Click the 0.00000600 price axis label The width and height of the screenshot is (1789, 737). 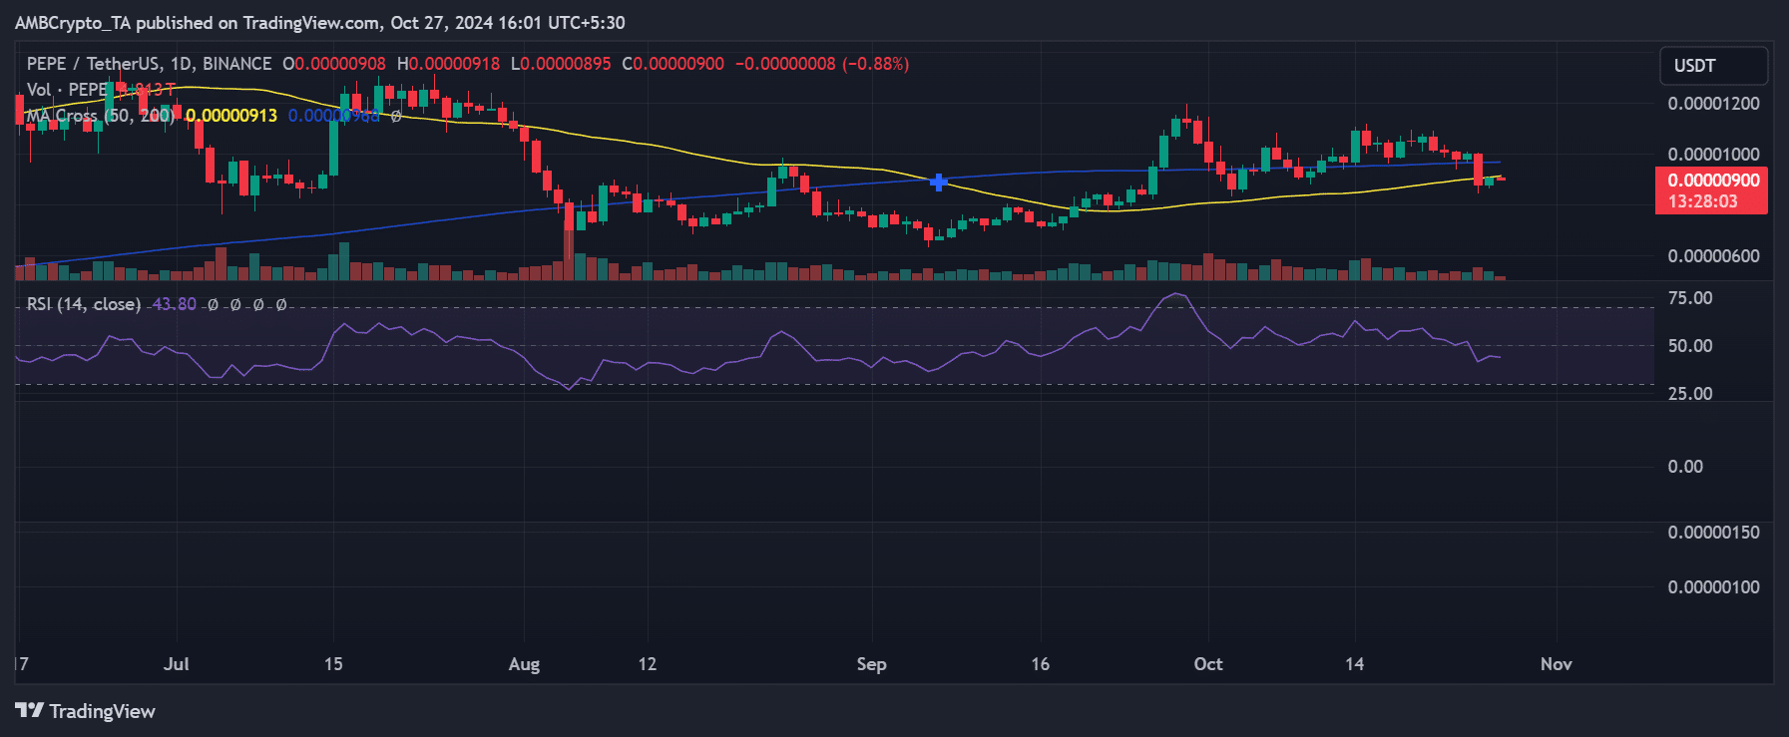[x=1713, y=256]
